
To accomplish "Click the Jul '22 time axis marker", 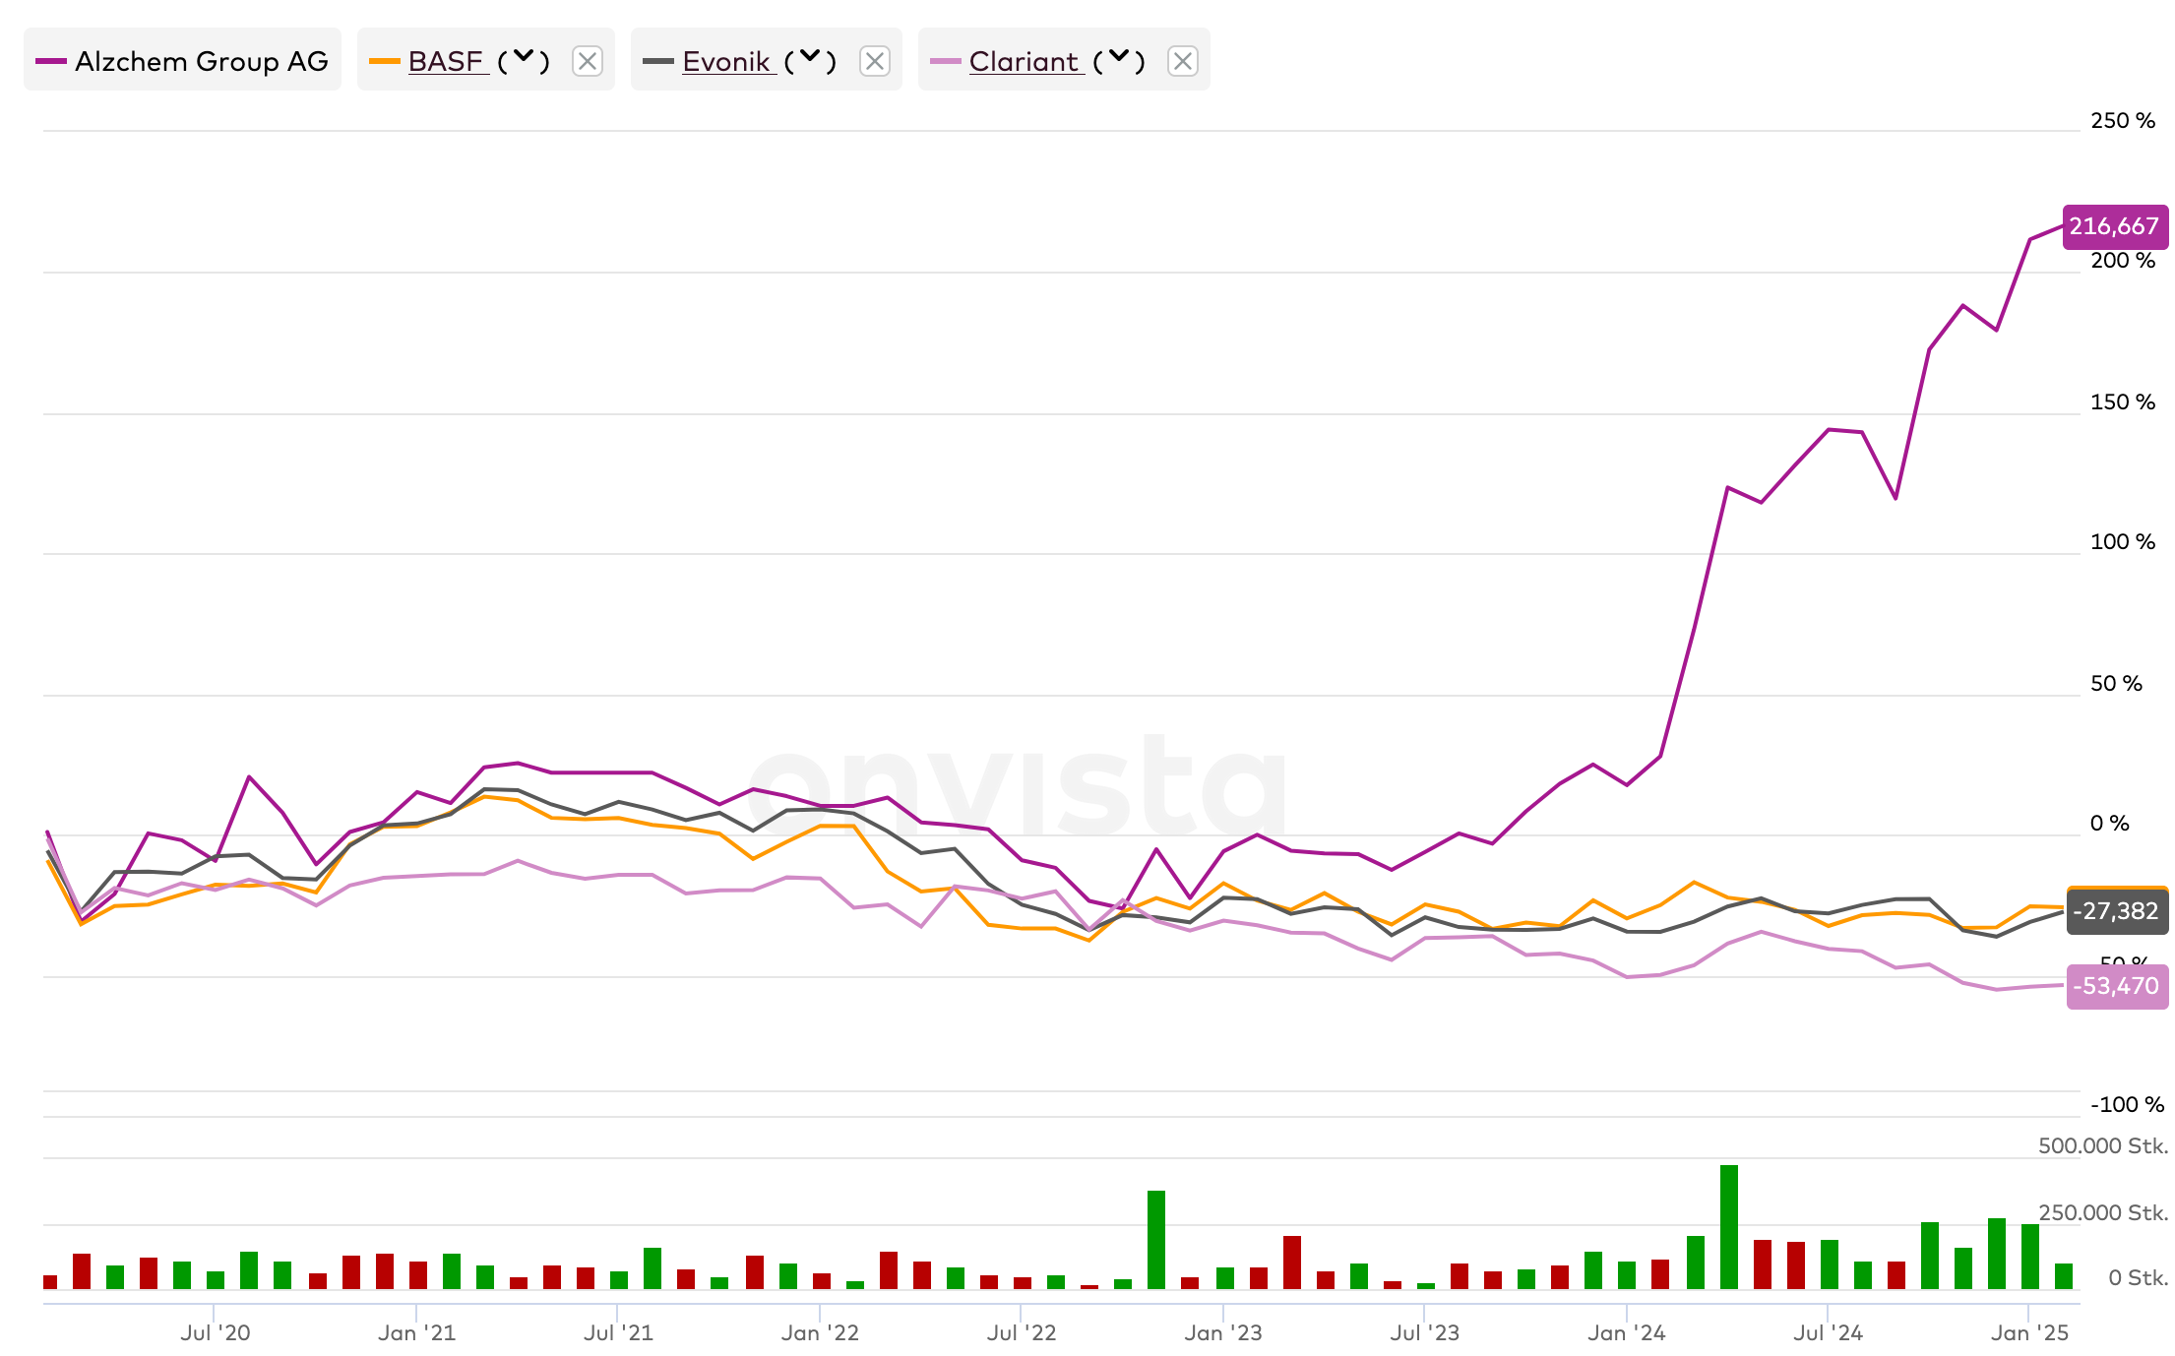I will pyautogui.click(x=1021, y=1332).
